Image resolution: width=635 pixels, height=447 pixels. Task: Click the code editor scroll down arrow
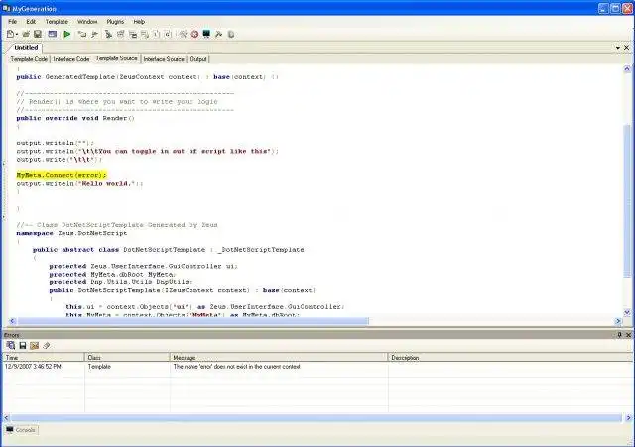click(627, 312)
